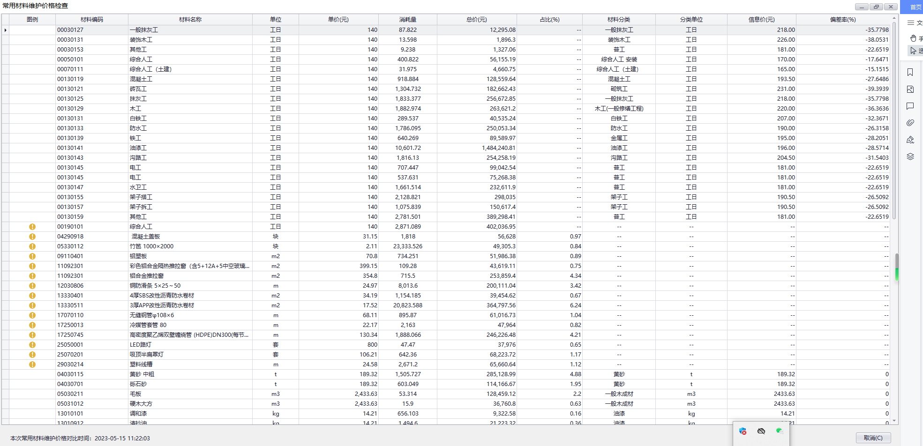
Task: Open the hamburger file menu
Action: [911, 23]
